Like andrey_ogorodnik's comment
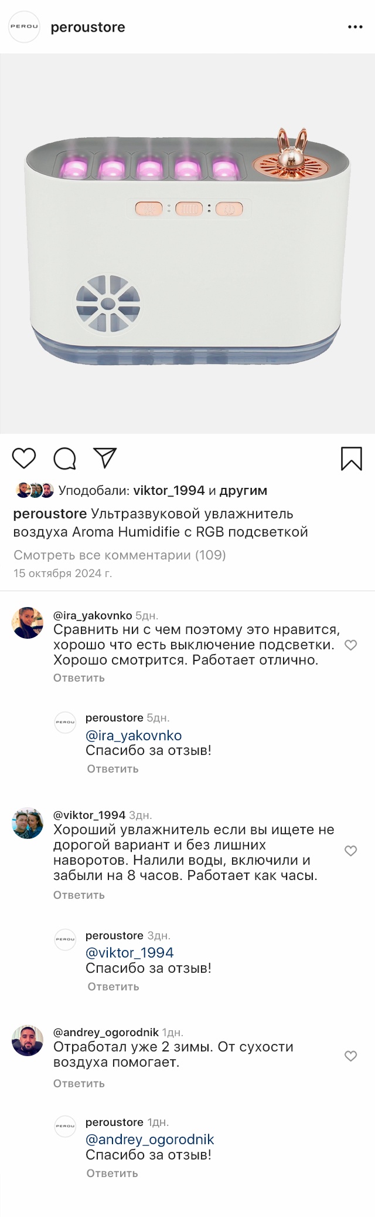 pyautogui.click(x=350, y=1056)
